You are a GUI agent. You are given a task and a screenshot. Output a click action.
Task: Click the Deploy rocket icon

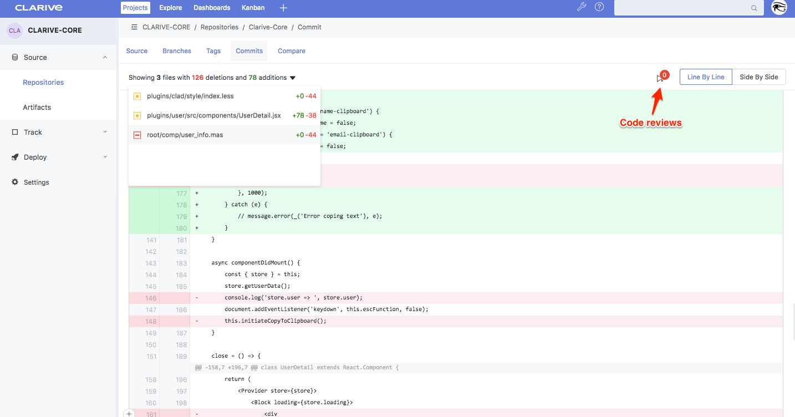click(x=15, y=157)
